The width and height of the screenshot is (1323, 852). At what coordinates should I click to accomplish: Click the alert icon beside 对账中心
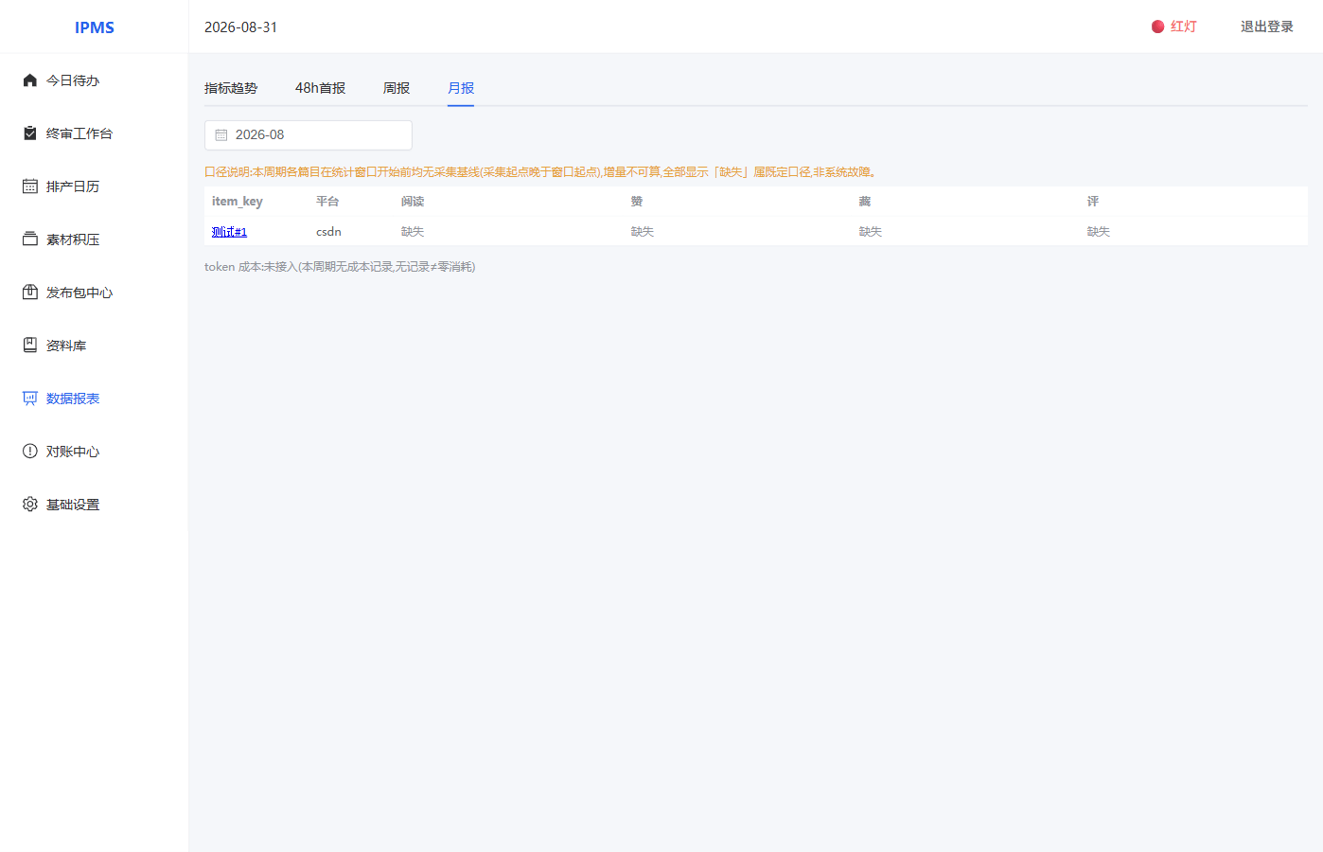click(x=30, y=452)
